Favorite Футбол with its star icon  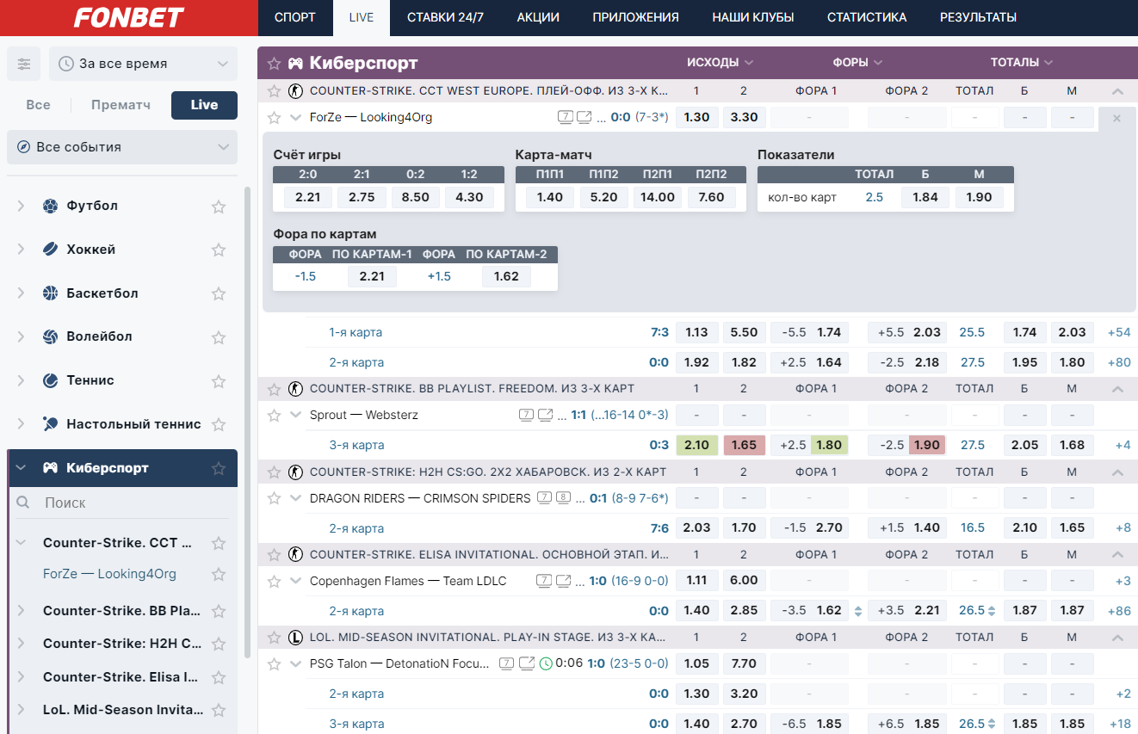coord(219,207)
